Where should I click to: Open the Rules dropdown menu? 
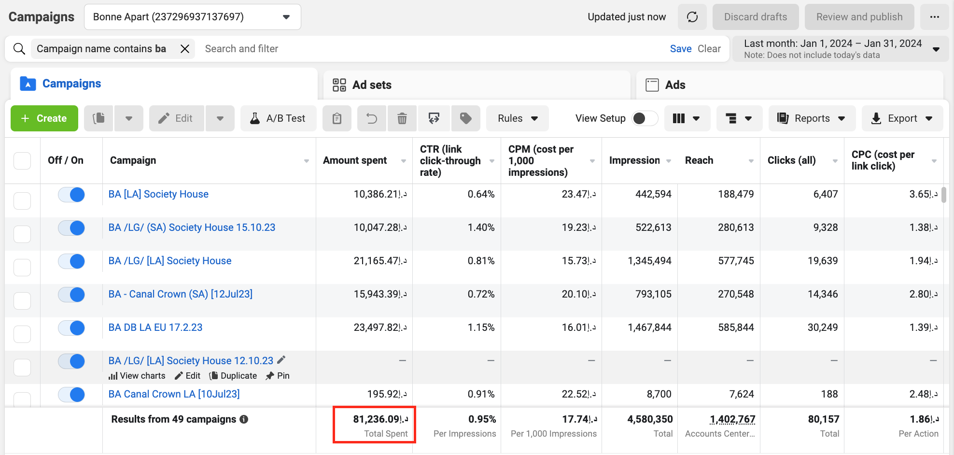[x=517, y=118]
